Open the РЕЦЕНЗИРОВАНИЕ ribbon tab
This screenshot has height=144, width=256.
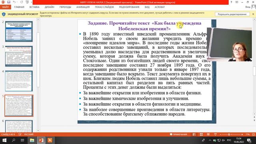pyautogui.click(x=129, y=7)
